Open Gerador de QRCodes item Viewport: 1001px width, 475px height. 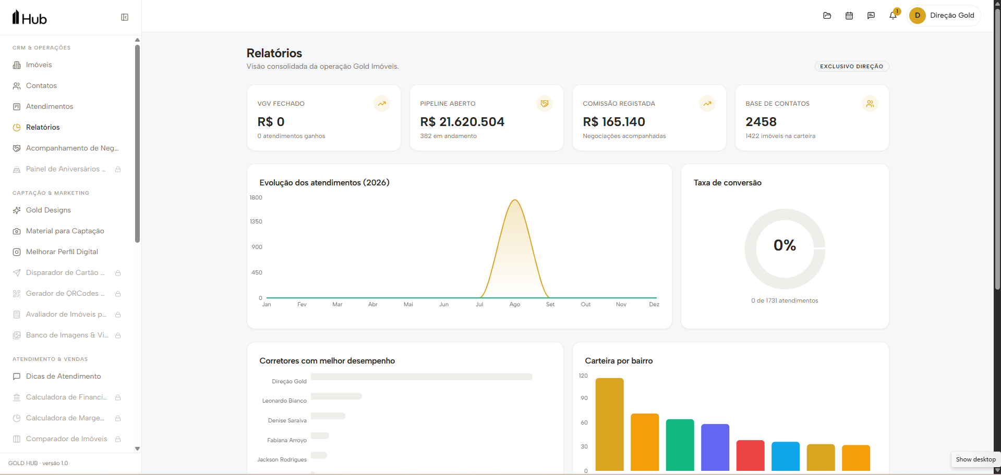click(x=67, y=294)
